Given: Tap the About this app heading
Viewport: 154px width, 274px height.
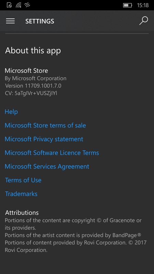Looking at the screenshot, I should click(x=33, y=50).
